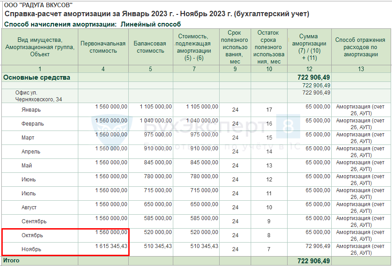Image resolution: width=392 pixels, height=266 pixels.
Task: Click the remaining term value 17
Action: pos(269,110)
